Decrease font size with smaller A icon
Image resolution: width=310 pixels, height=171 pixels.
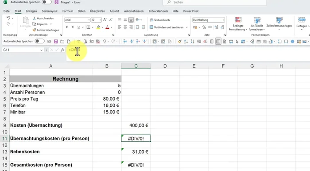point(111,20)
